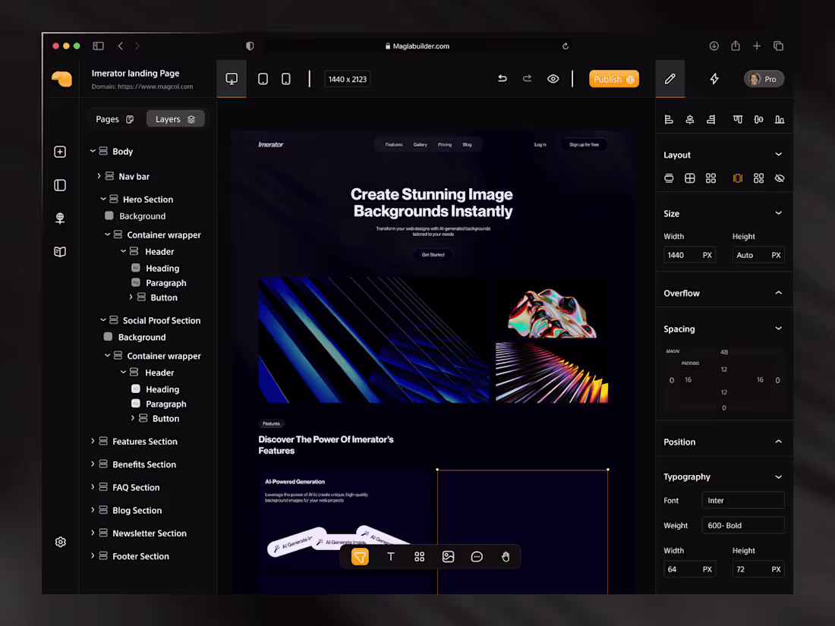
Task: Expand the Footer Section layer
Action: (x=91, y=555)
